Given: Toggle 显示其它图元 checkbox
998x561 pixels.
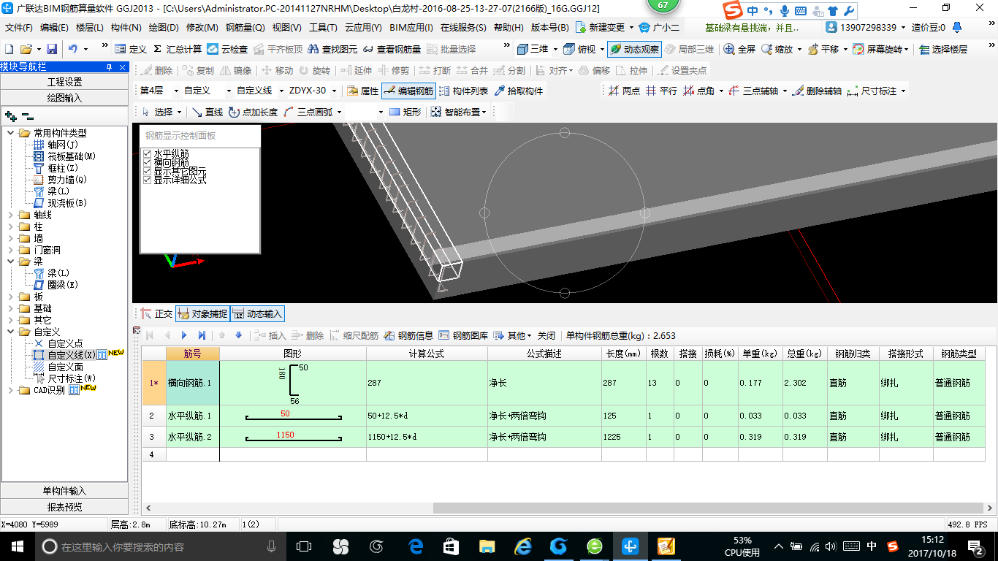Looking at the screenshot, I should coord(147,171).
